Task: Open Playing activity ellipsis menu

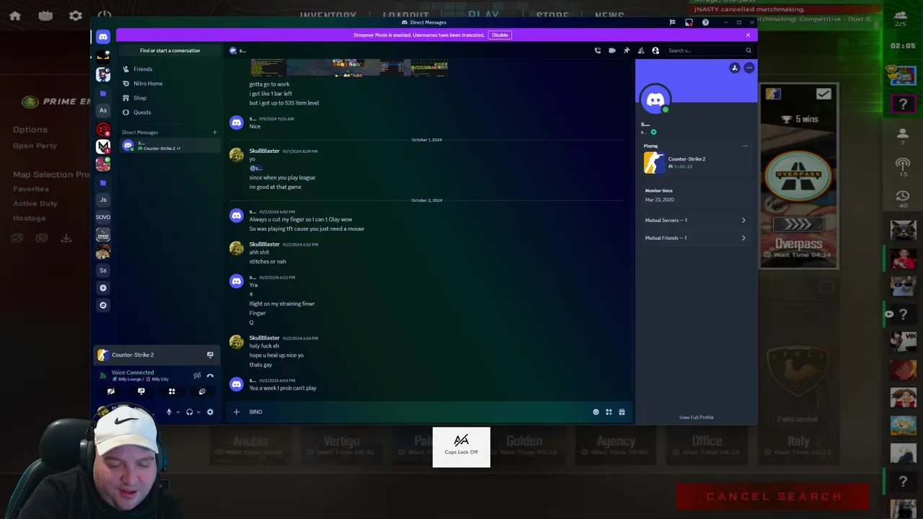Action: 744,146
